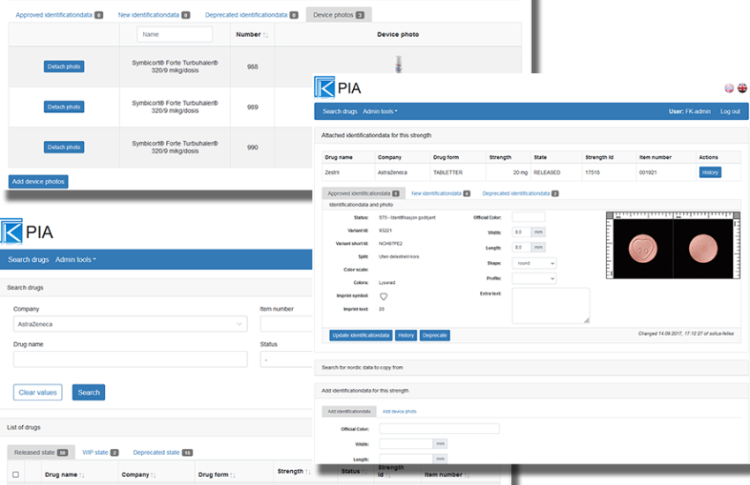Open New identificationdata tab in top-left window

(154, 15)
